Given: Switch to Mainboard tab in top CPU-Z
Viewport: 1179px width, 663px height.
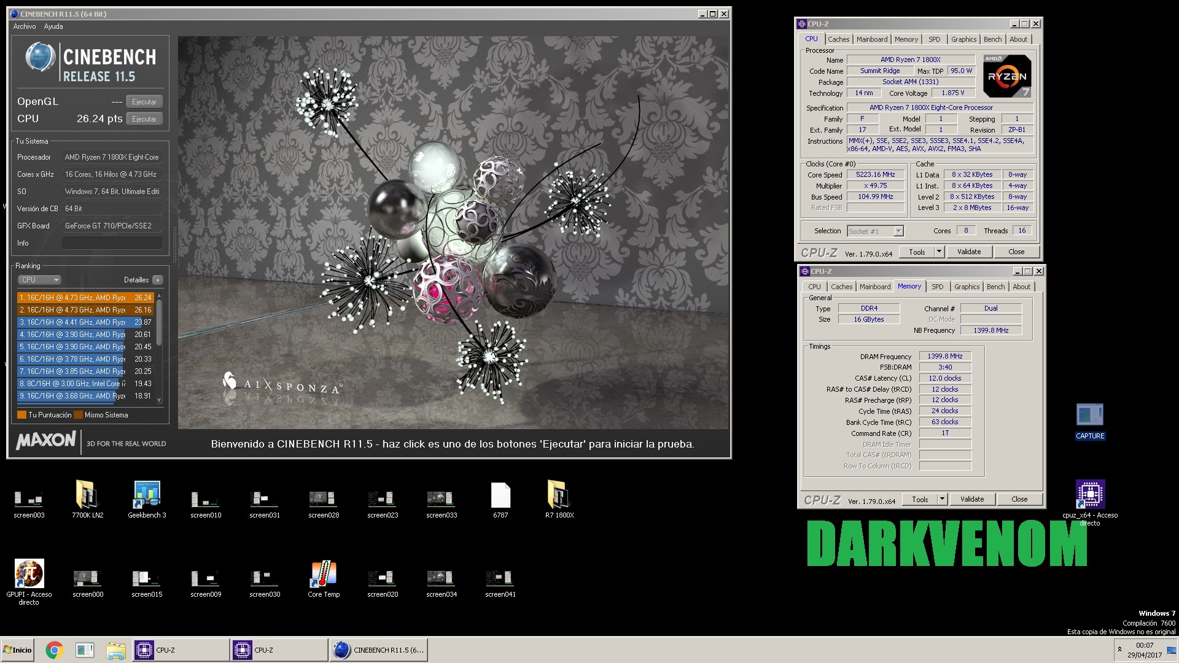Looking at the screenshot, I should (x=872, y=39).
